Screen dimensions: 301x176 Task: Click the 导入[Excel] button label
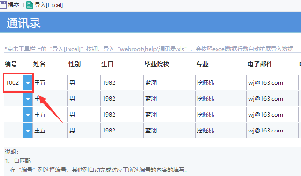[x=49, y=5]
